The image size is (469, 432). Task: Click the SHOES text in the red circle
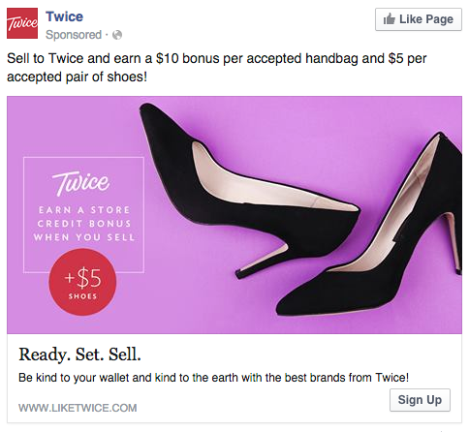click(82, 296)
